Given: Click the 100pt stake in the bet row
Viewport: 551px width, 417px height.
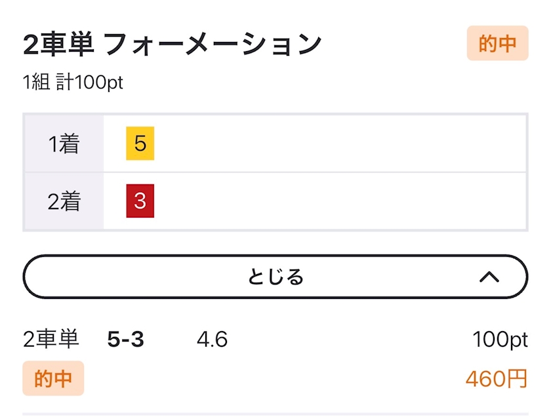Looking at the screenshot, I should [500, 340].
